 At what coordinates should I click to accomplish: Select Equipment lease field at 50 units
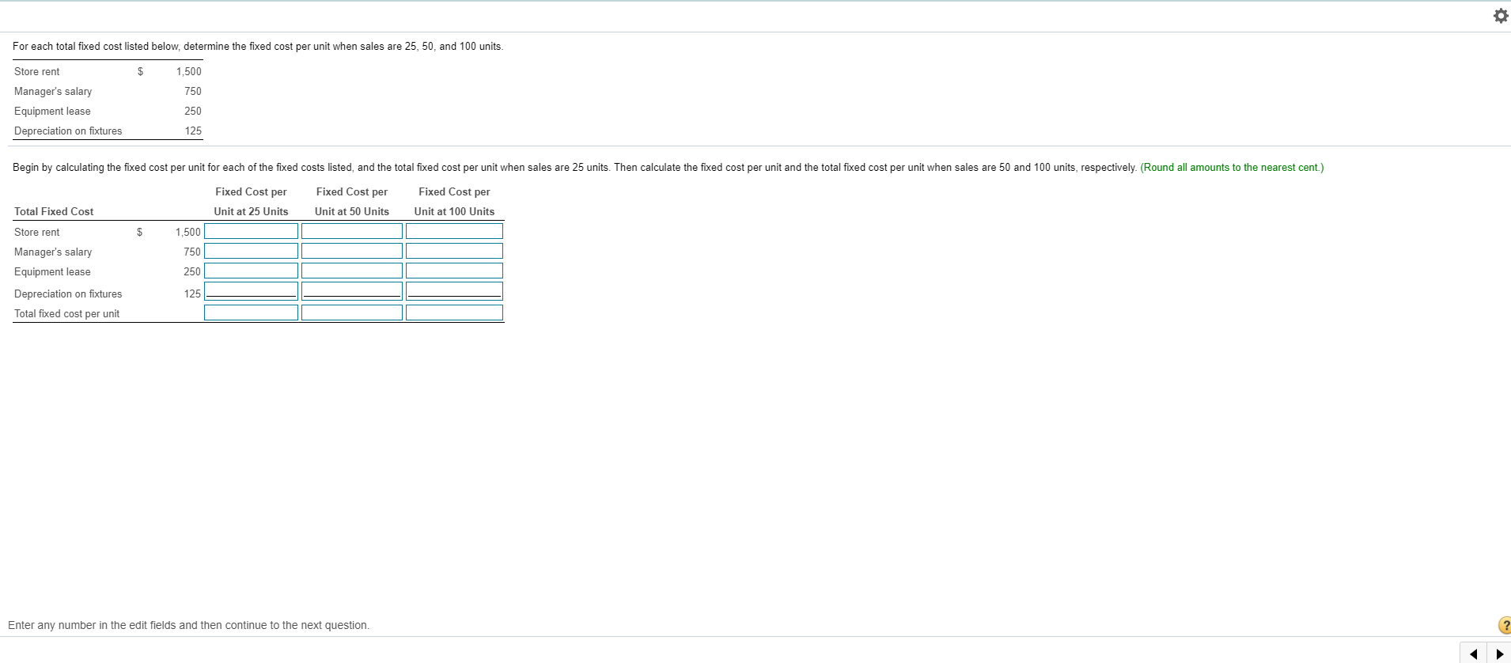click(352, 271)
